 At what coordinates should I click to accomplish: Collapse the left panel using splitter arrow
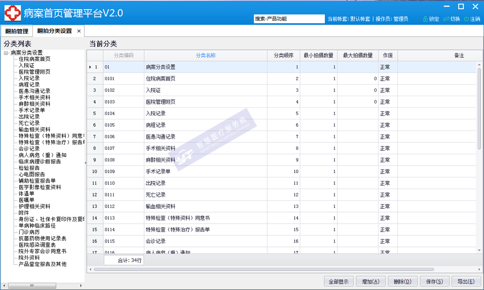tap(86, 163)
